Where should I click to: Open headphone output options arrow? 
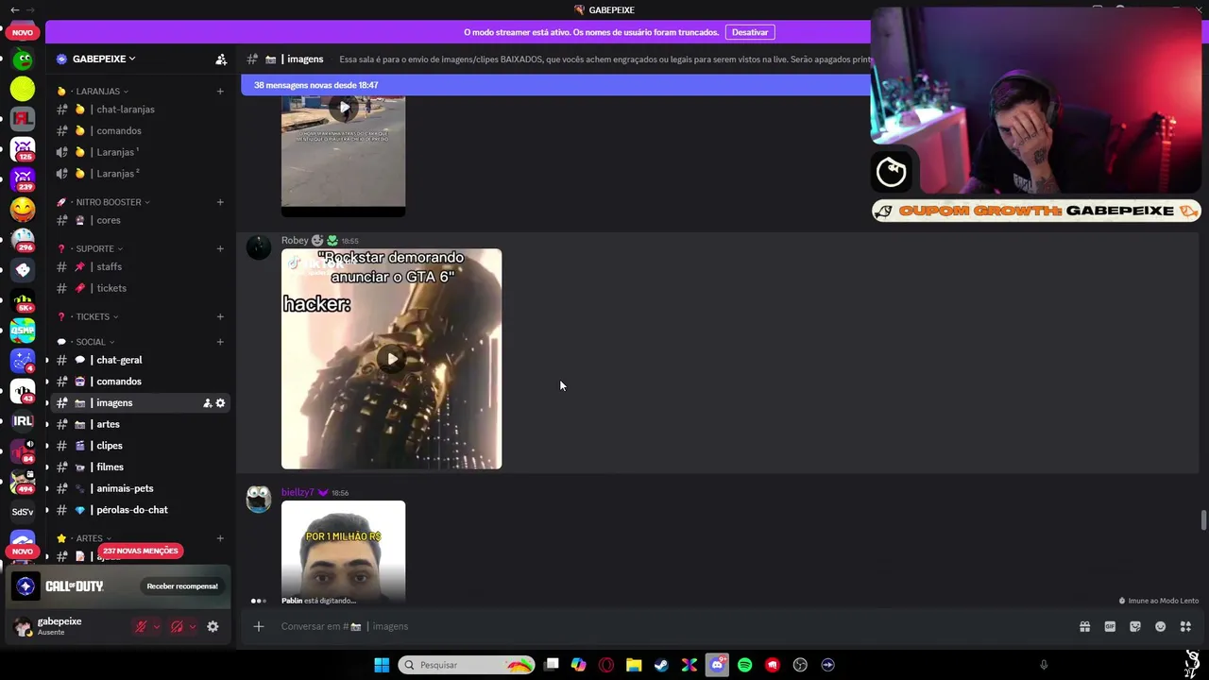[192, 626]
